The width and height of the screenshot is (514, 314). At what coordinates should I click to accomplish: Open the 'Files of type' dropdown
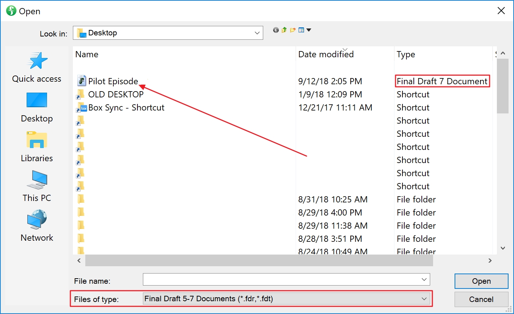tap(424, 299)
